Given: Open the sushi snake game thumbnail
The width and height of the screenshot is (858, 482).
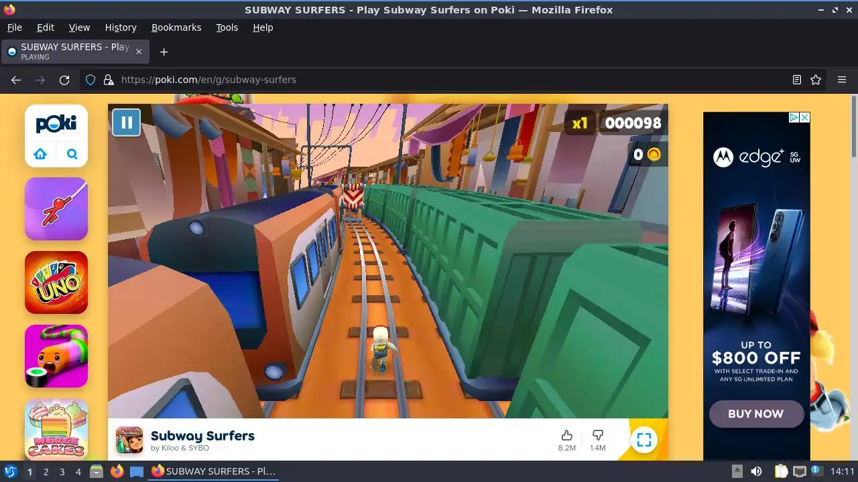Looking at the screenshot, I should click(56, 356).
